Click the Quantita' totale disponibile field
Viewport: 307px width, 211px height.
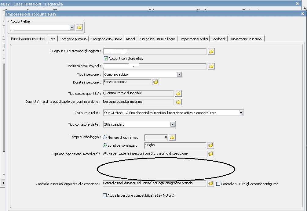(138, 93)
